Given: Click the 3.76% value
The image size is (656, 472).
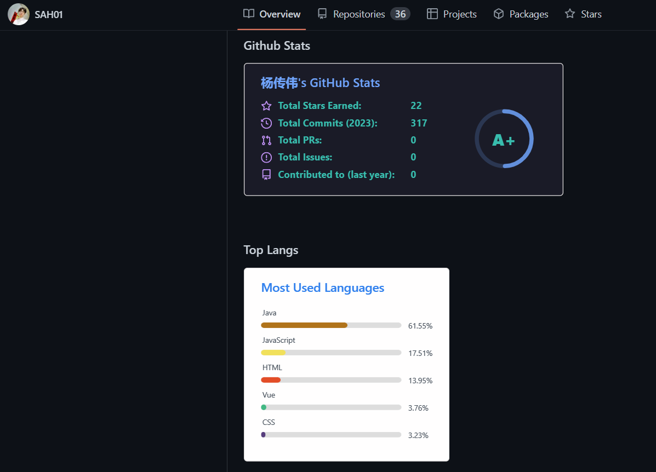Looking at the screenshot, I should coord(418,408).
